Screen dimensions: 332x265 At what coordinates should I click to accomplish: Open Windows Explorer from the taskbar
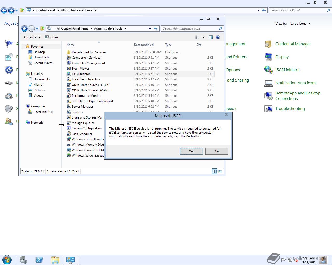55,260
